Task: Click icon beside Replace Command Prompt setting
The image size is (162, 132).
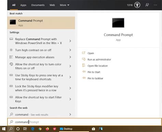Action: (11, 39)
